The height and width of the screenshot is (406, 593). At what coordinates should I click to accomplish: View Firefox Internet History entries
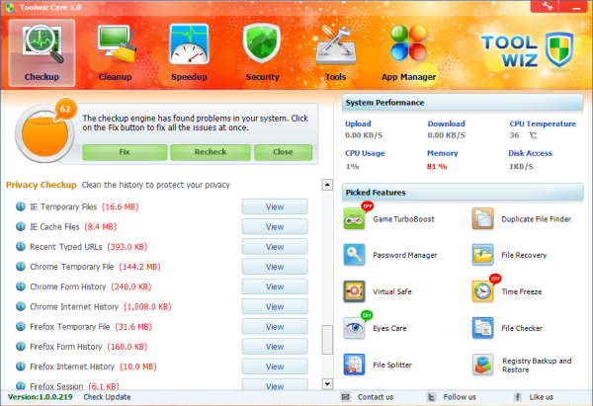pos(275,366)
